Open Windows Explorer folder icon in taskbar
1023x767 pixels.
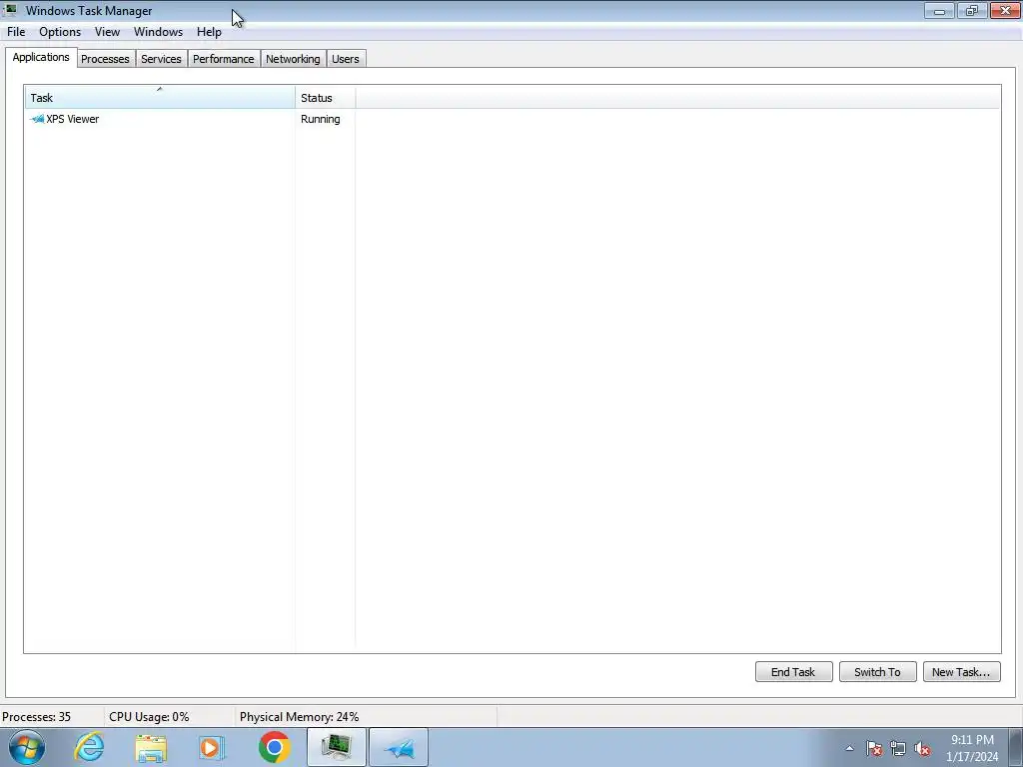pyautogui.click(x=151, y=747)
